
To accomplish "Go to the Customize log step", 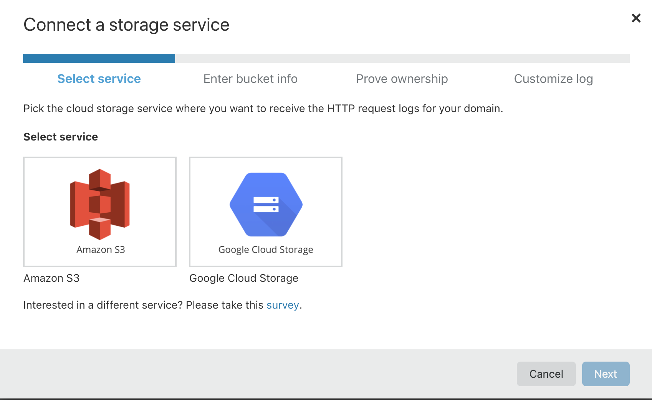I will (x=553, y=79).
